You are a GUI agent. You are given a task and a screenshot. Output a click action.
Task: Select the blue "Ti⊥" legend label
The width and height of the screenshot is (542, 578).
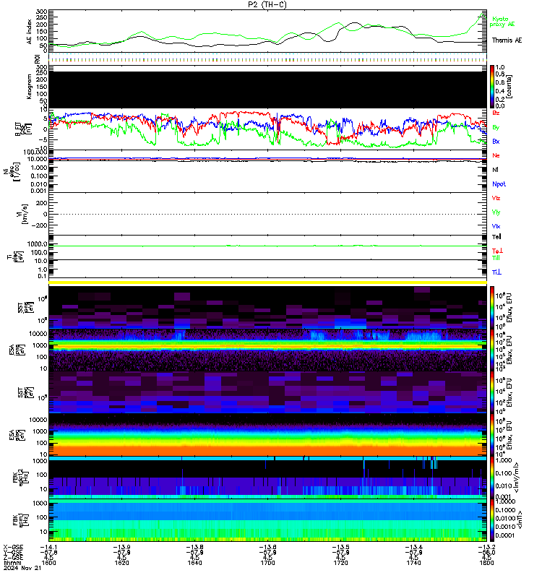(496, 272)
